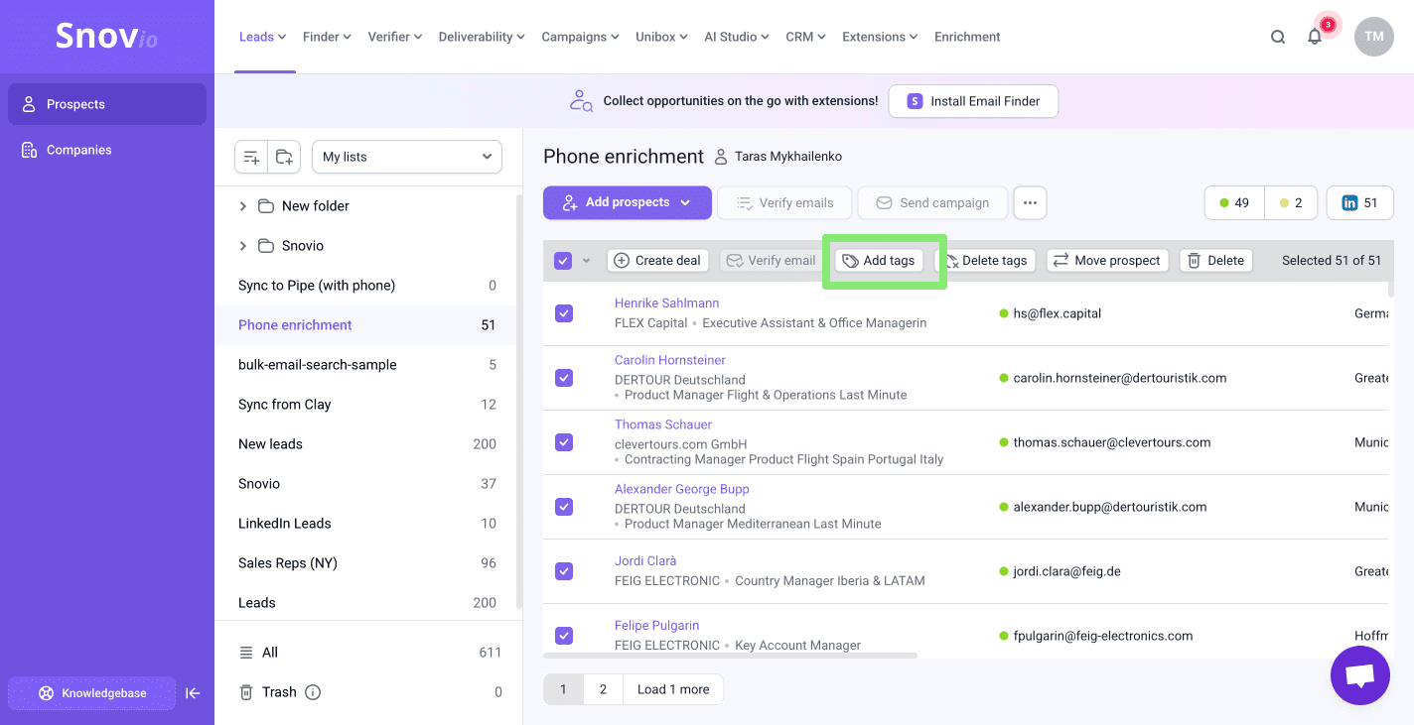Click the create new folder icon
This screenshot has width=1414, height=725.
tap(284, 157)
